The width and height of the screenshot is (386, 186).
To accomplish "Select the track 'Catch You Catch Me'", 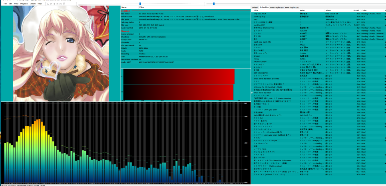I will tap(318, 42).
